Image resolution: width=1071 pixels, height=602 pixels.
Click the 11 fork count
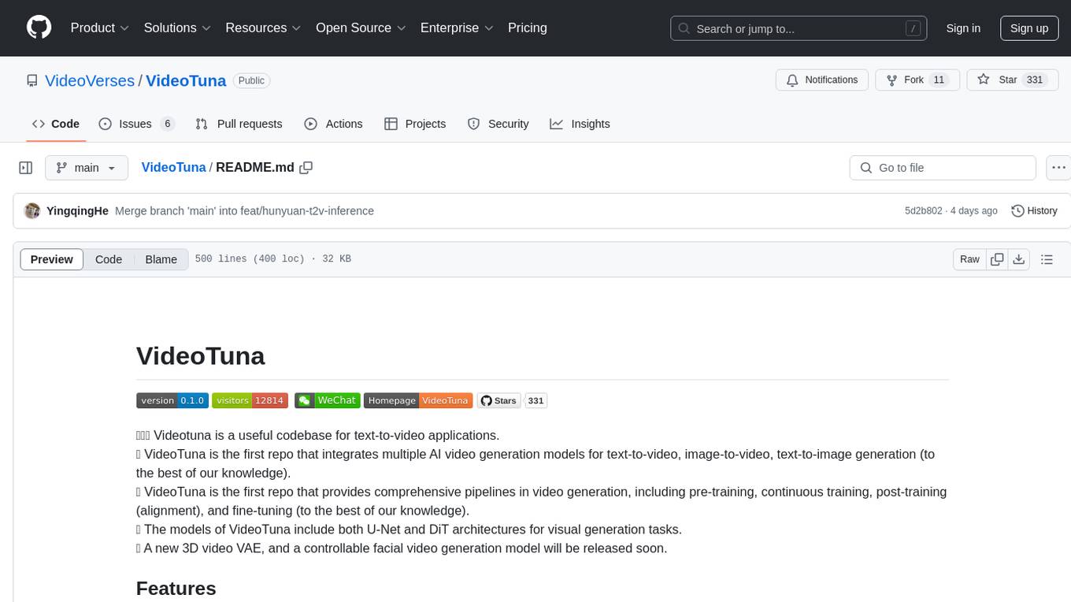[x=938, y=80]
